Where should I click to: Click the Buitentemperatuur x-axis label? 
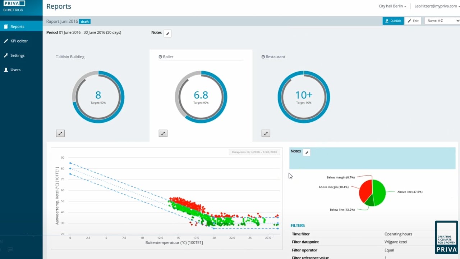click(x=174, y=243)
